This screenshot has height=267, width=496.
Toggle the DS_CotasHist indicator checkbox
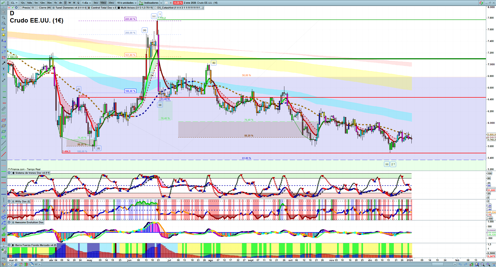point(155,8)
